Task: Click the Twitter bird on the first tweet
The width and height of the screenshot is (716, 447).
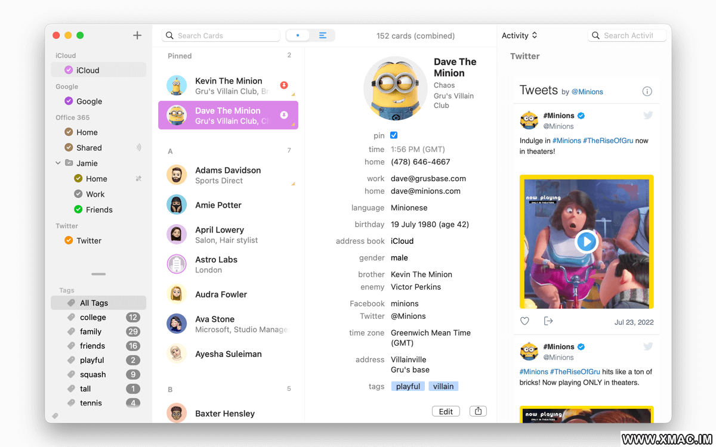Action: 648,116
